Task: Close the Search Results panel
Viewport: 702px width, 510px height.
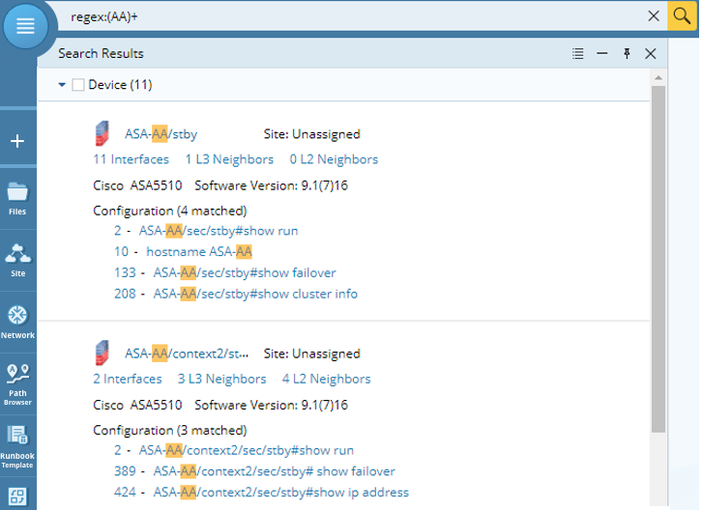Action: tap(651, 54)
